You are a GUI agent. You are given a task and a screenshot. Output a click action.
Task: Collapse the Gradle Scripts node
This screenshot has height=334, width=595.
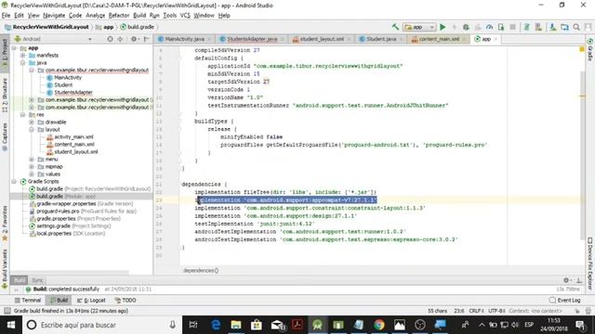click(x=15, y=182)
